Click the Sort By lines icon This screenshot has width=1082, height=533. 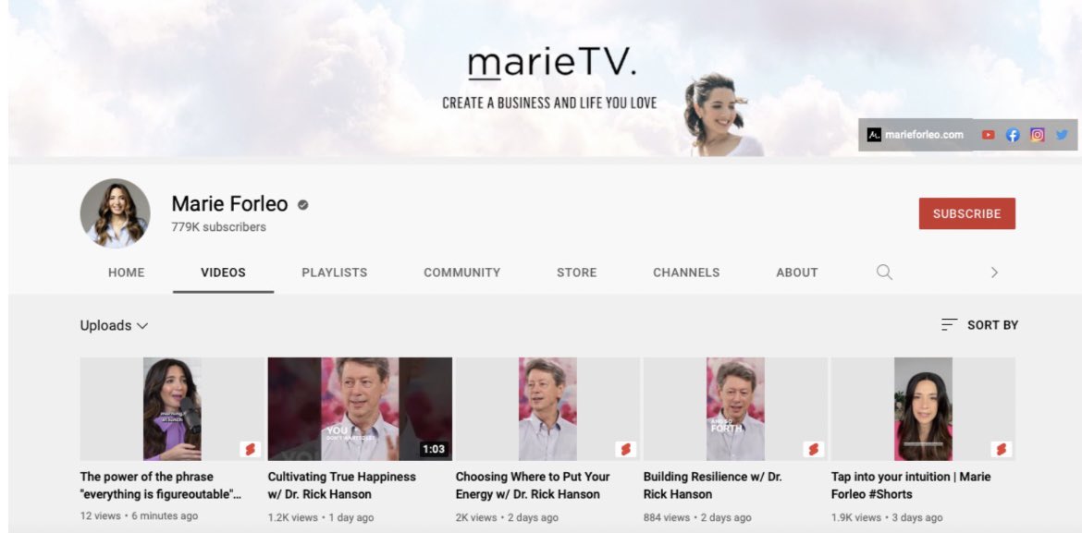coord(950,325)
